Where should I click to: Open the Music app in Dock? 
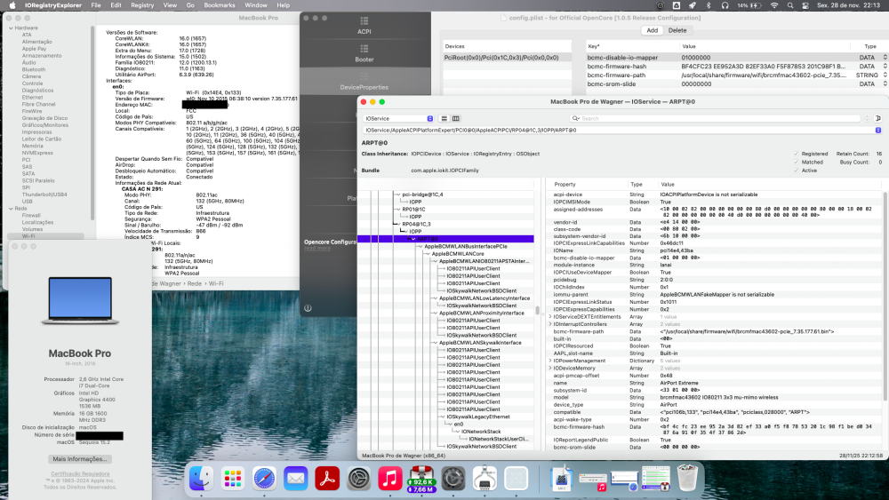[390, 479]
